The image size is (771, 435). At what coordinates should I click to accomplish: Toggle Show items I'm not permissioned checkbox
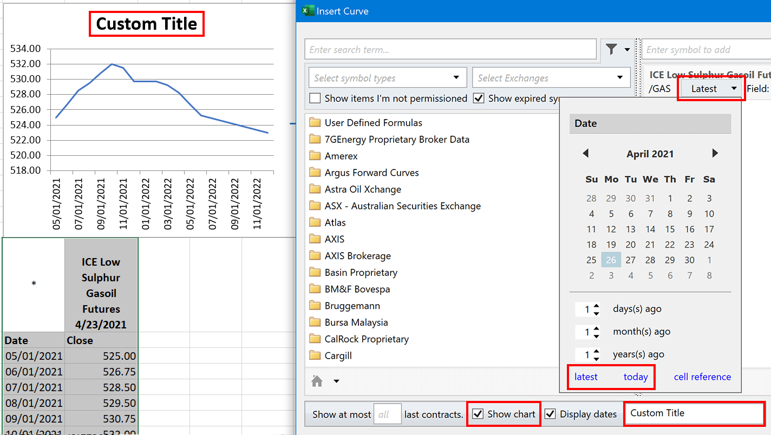pos(315,98)
